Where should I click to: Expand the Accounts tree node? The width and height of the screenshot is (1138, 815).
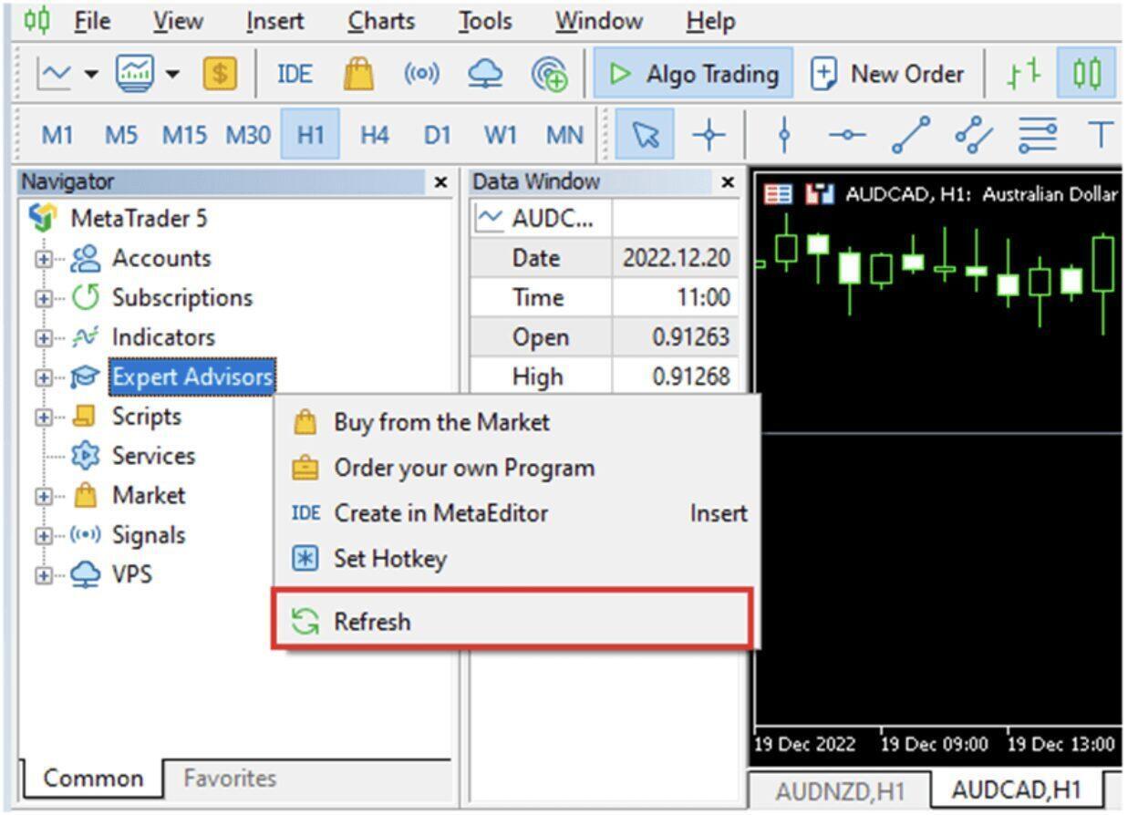click(43, 259)
